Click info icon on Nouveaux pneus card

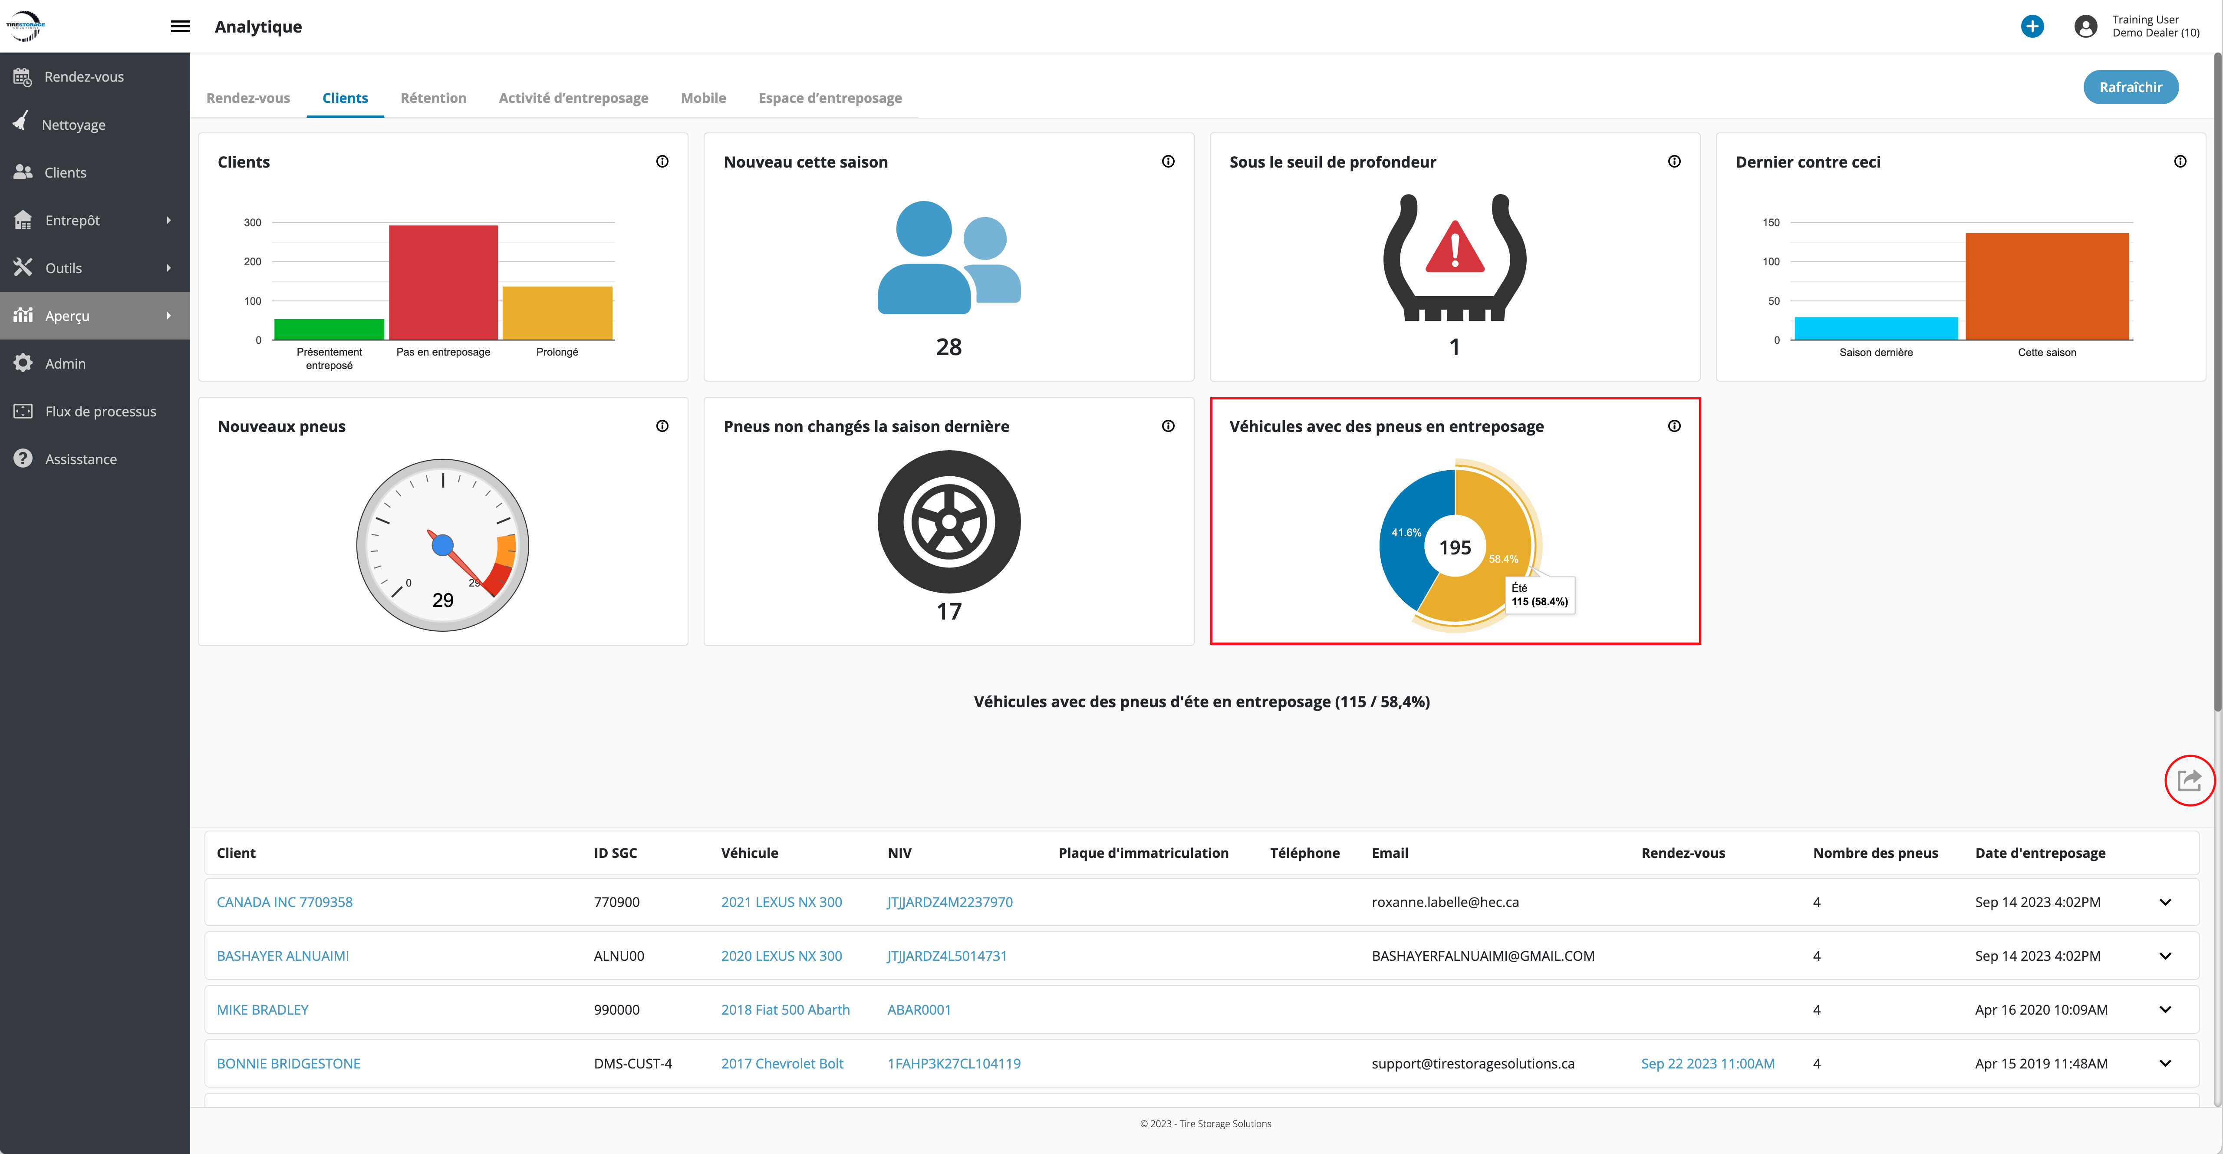[x=662, y=425]
